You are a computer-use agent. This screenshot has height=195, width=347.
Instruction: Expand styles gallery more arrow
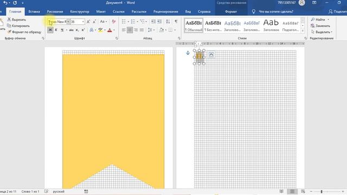coord(303,31)
